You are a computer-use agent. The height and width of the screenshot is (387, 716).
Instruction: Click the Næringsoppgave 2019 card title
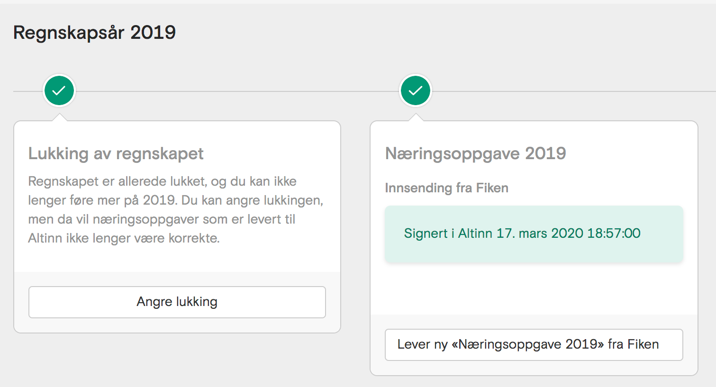(x=476, y=153)
